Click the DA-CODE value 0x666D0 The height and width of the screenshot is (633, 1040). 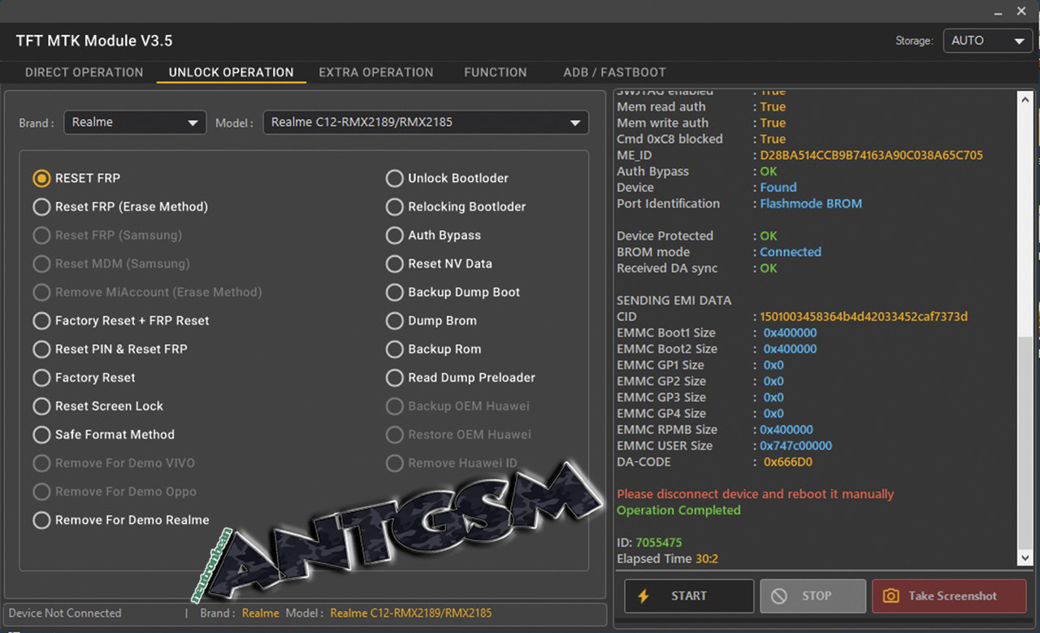788,462
